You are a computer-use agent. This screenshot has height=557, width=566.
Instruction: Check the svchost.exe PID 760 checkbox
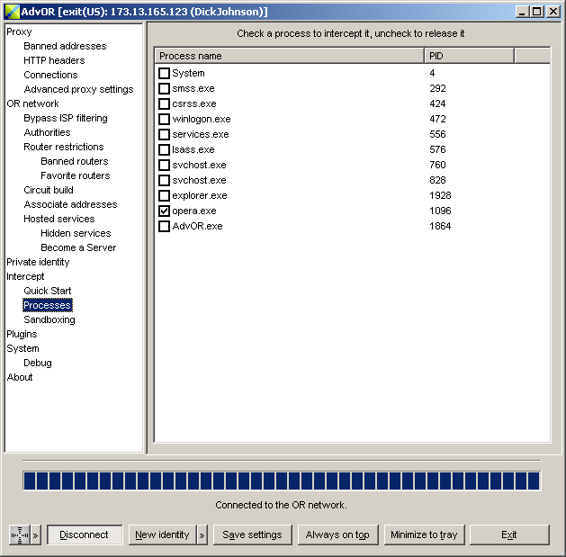165,165
